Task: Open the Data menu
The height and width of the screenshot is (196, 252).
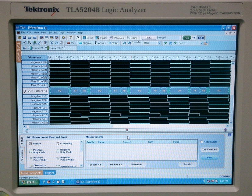Action: tap(44, 32)
